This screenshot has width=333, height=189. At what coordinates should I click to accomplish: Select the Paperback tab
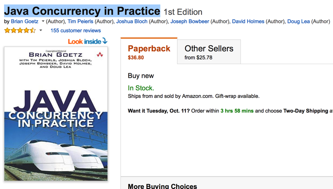coord(149,52)
